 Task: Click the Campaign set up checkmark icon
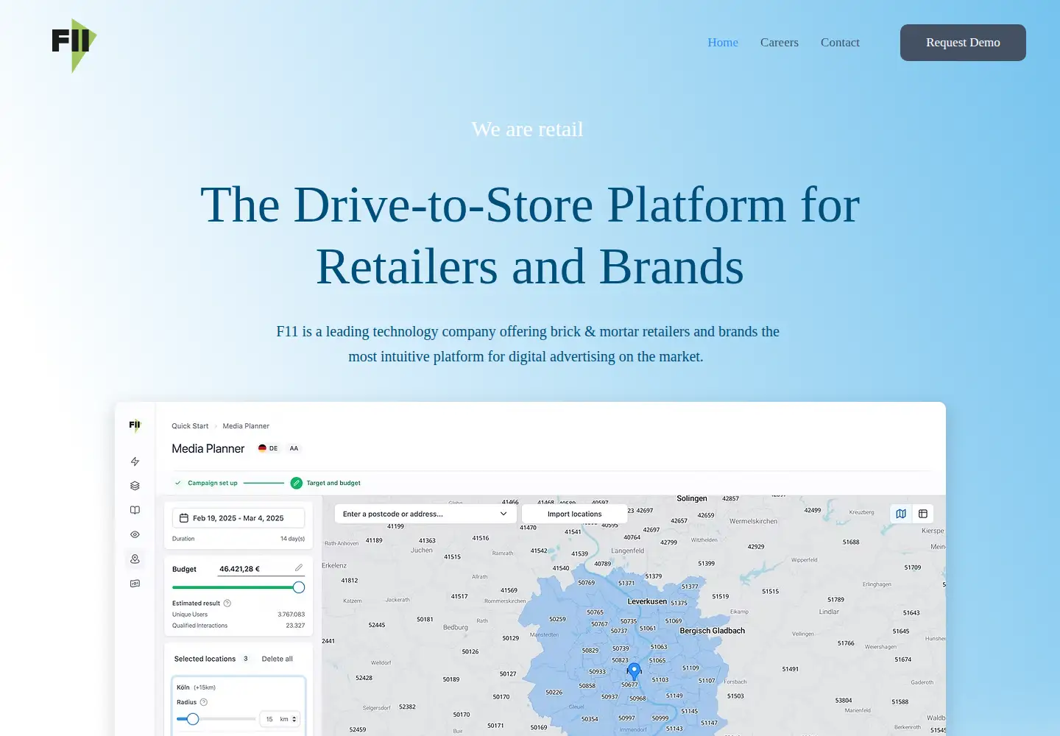[178, 483]
